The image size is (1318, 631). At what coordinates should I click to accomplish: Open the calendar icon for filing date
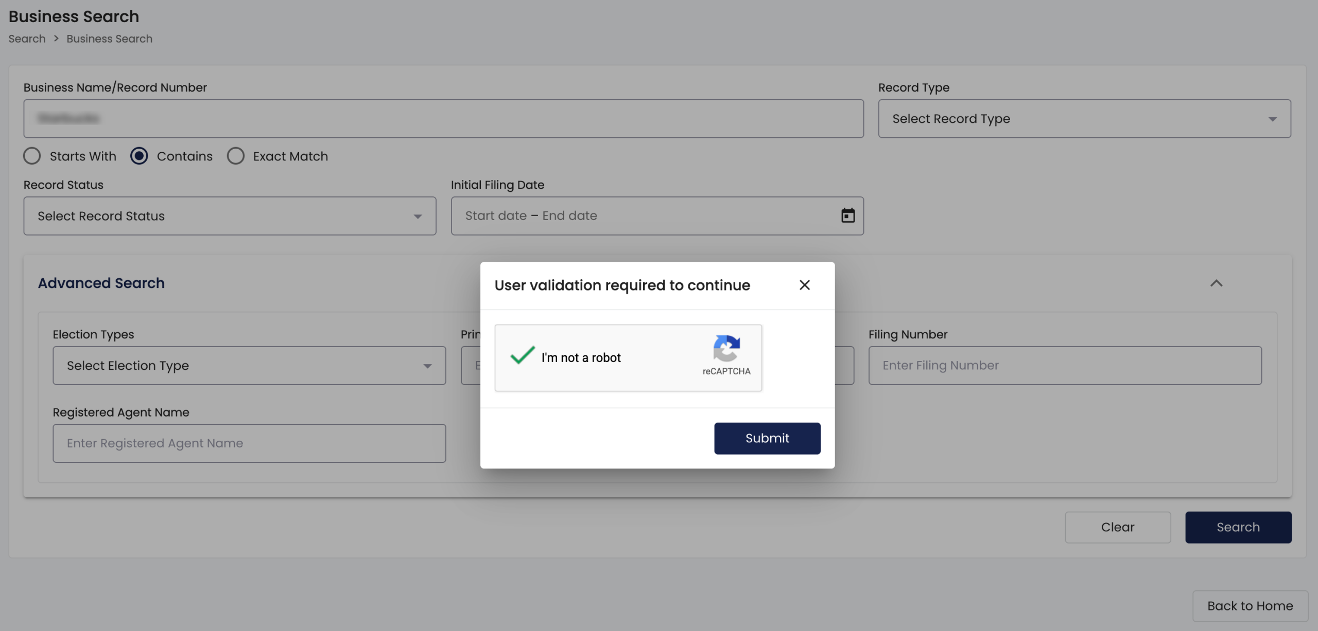[x=848, y=215]
